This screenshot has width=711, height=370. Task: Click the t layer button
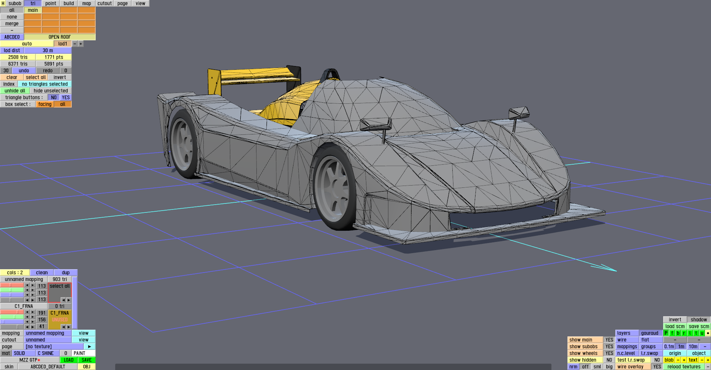pyautogui.click(x=696, y=333)
